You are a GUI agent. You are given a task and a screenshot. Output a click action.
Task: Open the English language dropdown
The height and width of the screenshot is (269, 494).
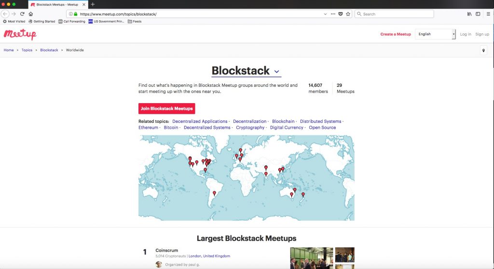click(x=435, y=34)
